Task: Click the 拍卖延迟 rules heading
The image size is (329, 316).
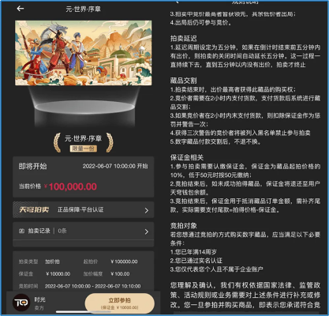Action: tap(183, 39)
